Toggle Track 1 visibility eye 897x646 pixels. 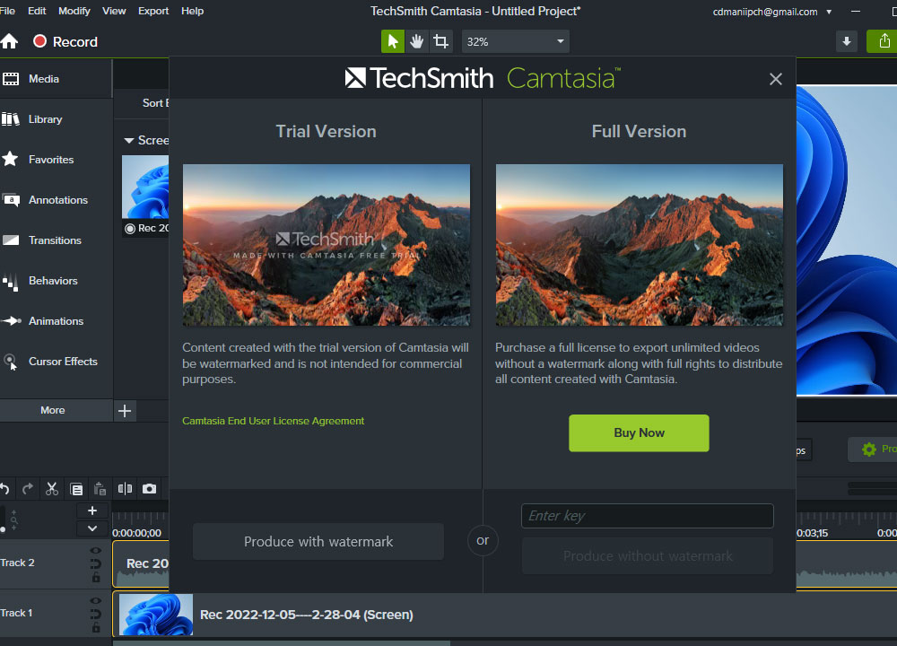pos(96,601)
